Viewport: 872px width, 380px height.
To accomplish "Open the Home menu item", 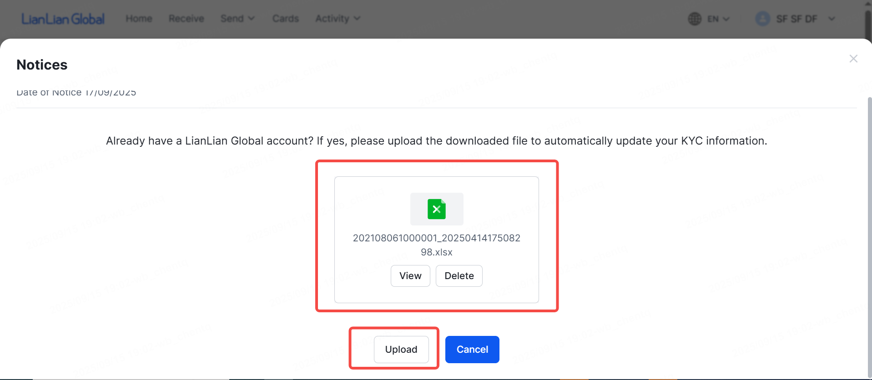I will tap(139, 19).
